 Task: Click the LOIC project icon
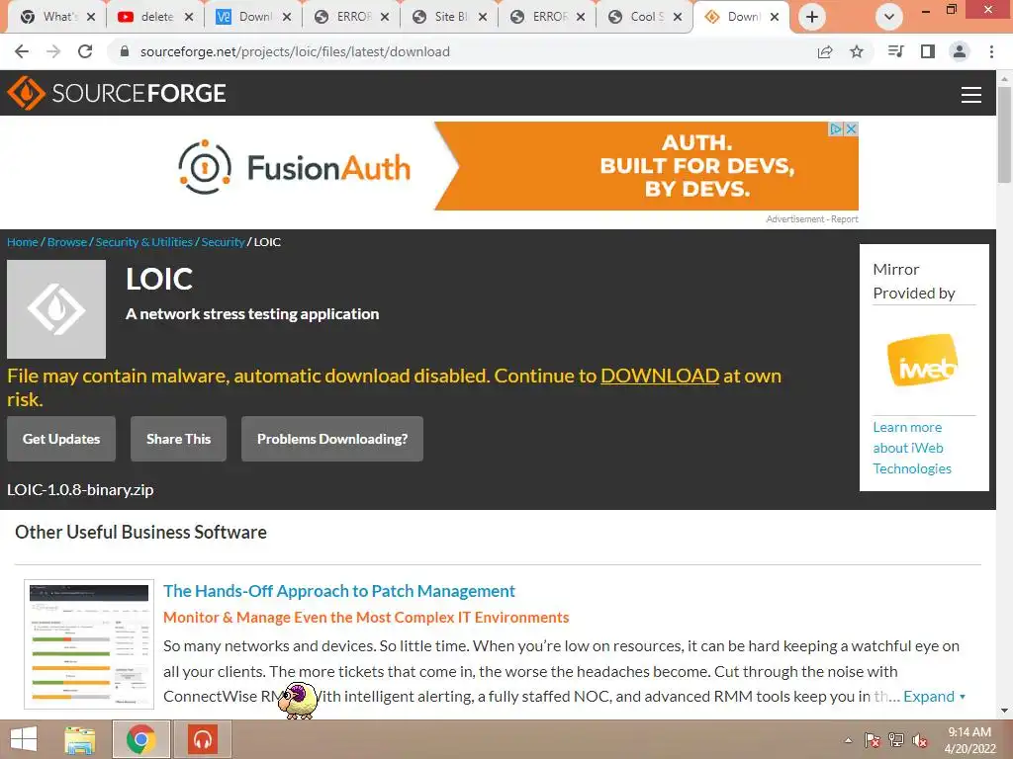[x=56, y=309]
